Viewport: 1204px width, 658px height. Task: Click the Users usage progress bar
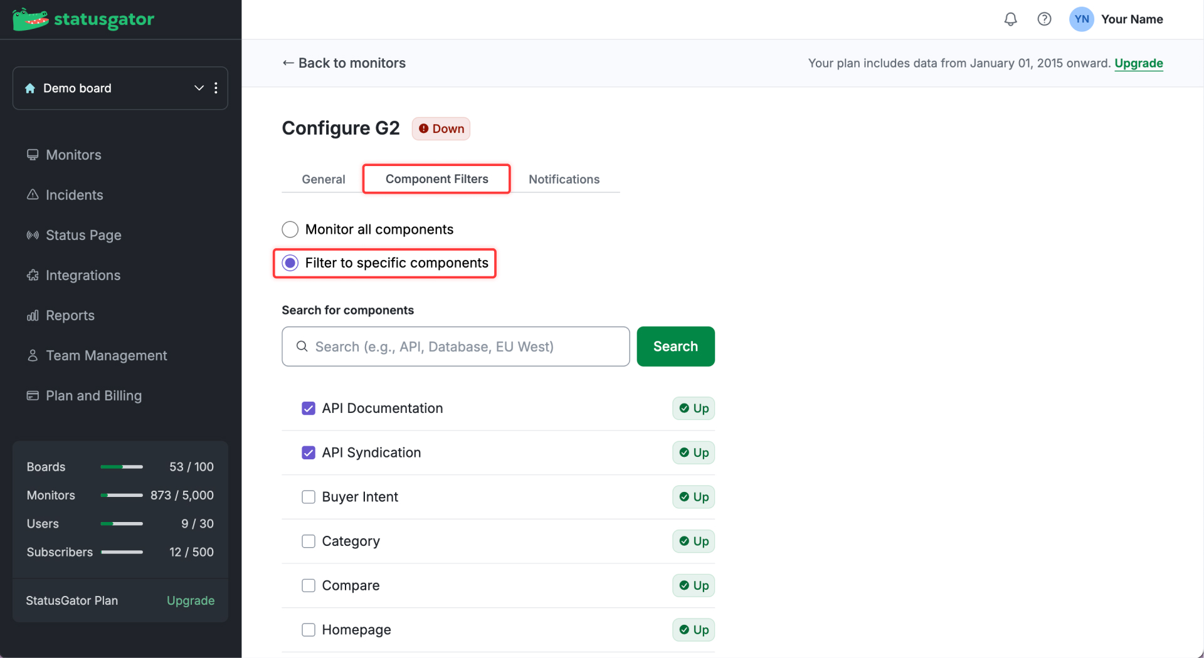pyautogui.click(x=122, y=524)
